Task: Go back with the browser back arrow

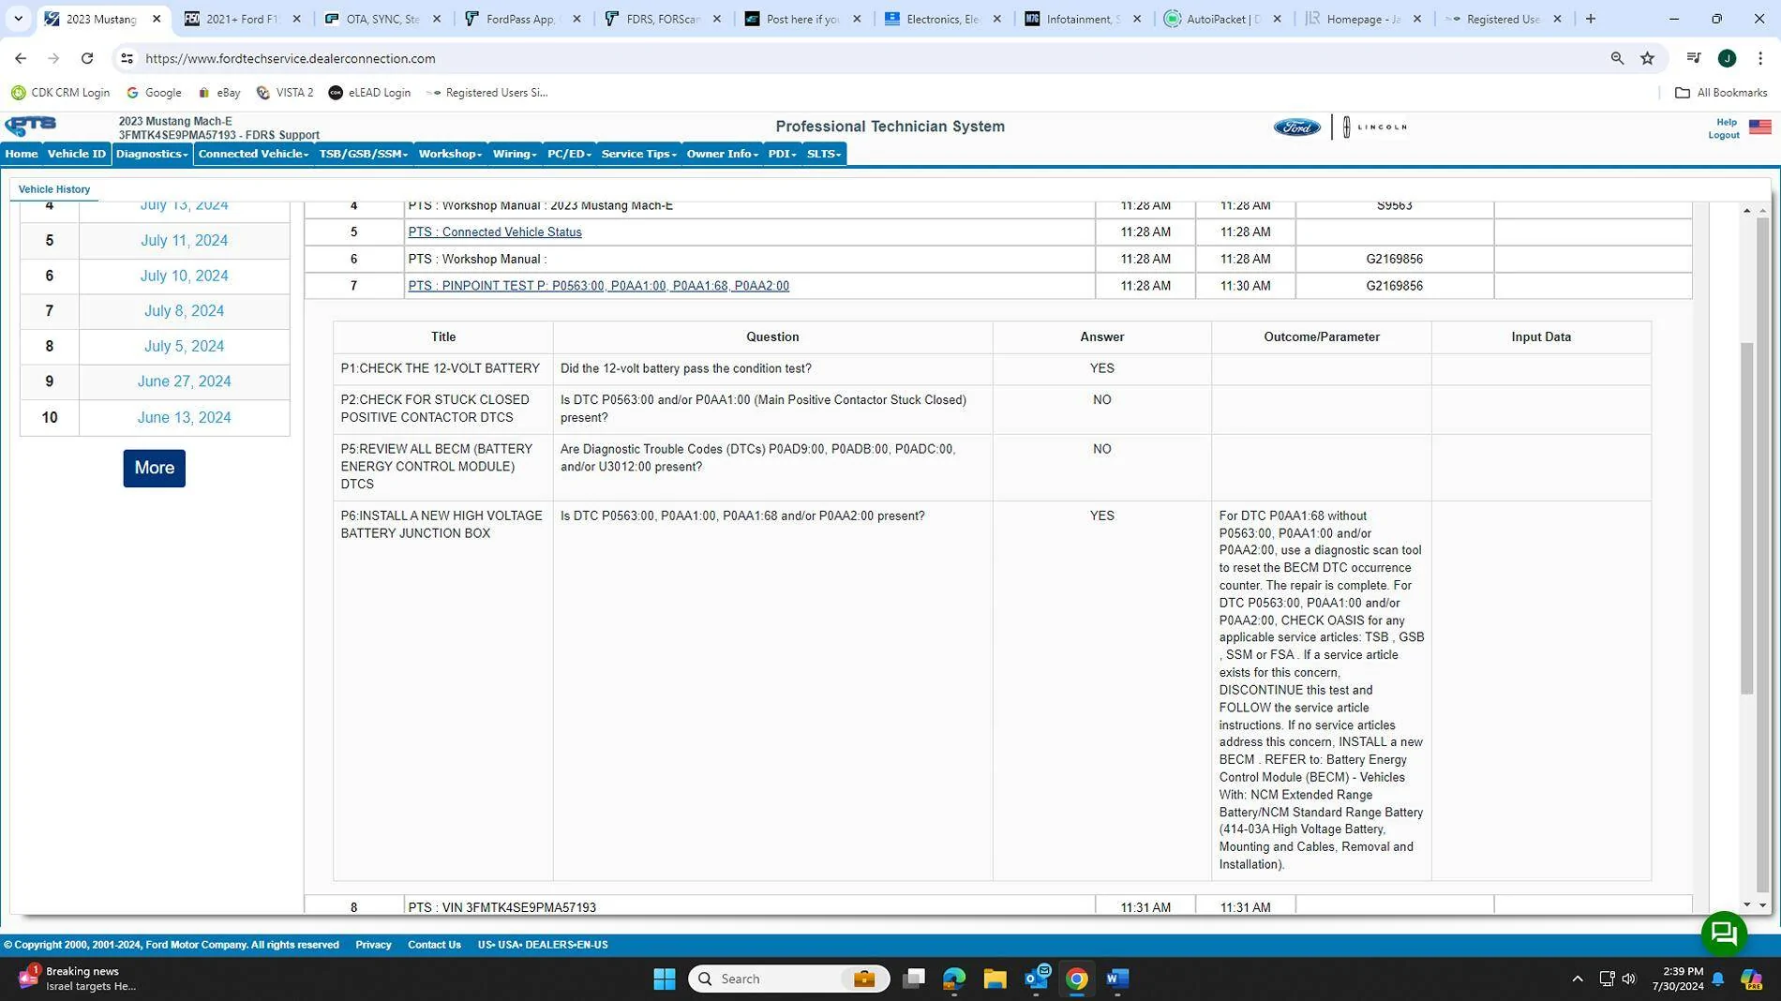Action: click(x=21, y=58)
